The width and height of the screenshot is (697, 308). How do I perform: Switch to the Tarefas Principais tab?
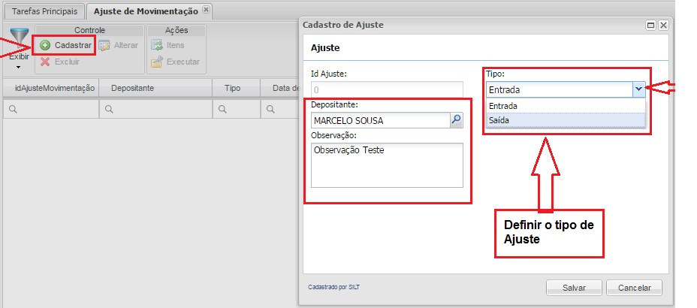(x=44, y=11)
